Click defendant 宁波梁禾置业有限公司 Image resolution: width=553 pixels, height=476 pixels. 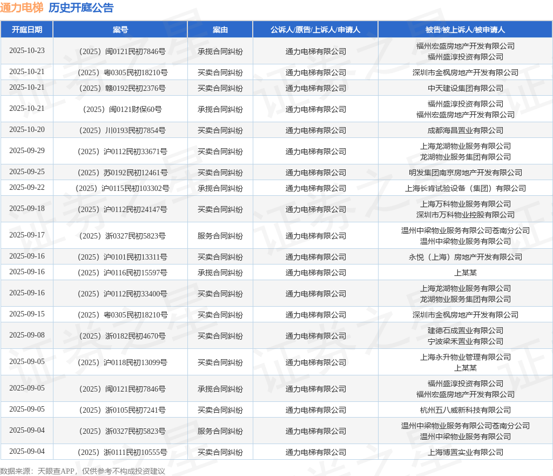(x=465, y=342)
